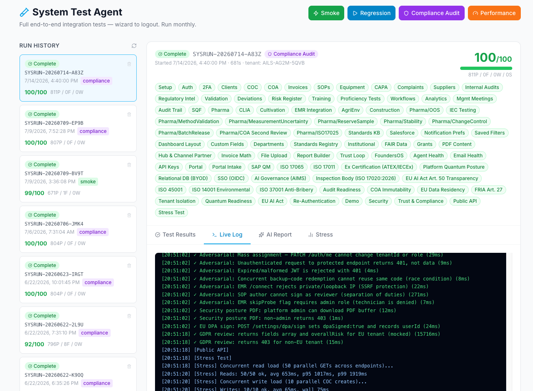Select the Re-Authentication chip
The height and width of the screenshot is (391, 533).
pos(314,201)
